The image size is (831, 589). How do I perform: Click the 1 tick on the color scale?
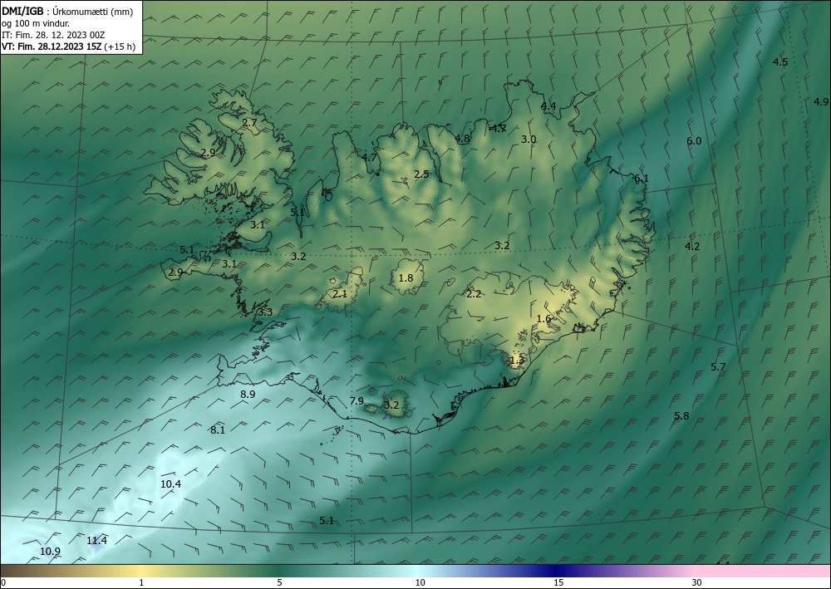pyautogui.click(x=141, y=582)
